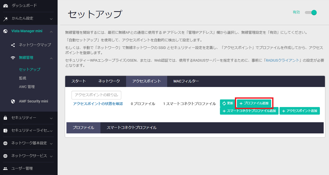Click the user management people icon
Screen dimensions: 329x175
click(x=6, y=168)
